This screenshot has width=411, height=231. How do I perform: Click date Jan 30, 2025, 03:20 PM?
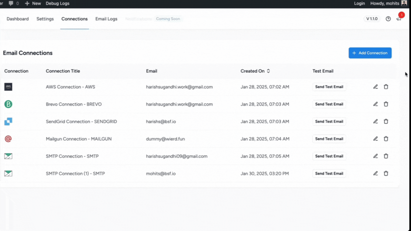point(265,173)
